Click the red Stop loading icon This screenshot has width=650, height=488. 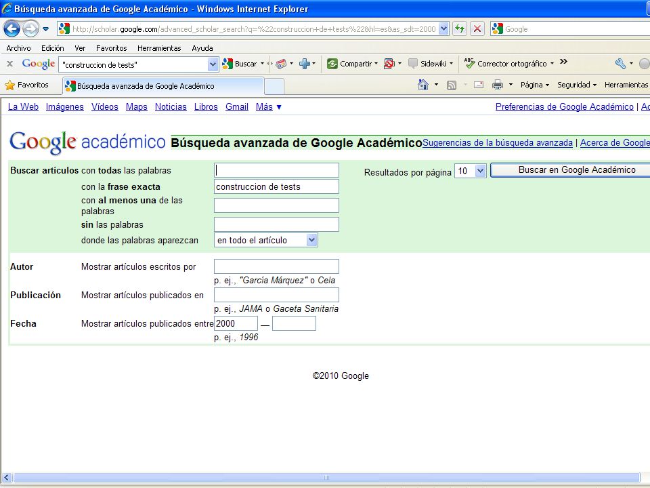coord(477,29)
